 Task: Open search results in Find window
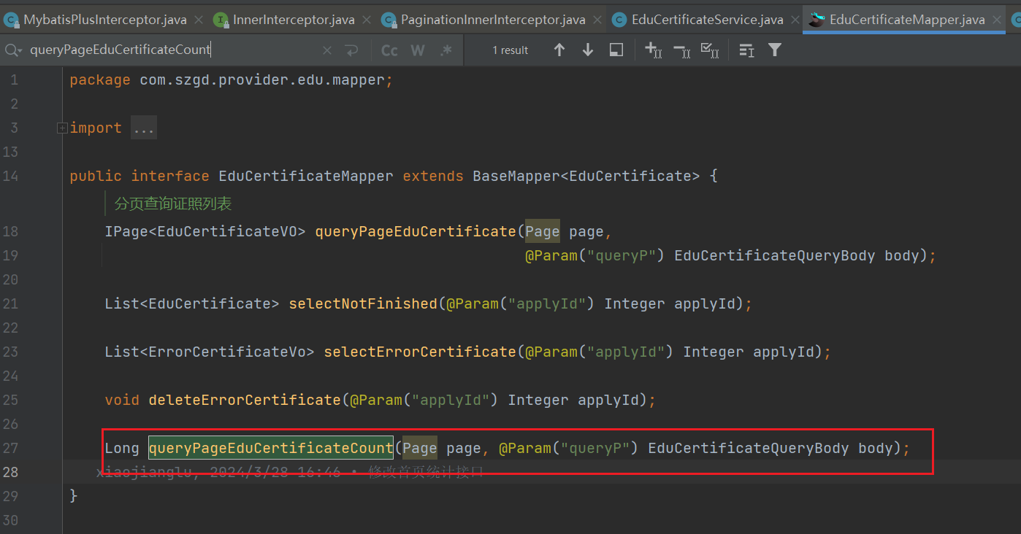(x=616, y=50)
